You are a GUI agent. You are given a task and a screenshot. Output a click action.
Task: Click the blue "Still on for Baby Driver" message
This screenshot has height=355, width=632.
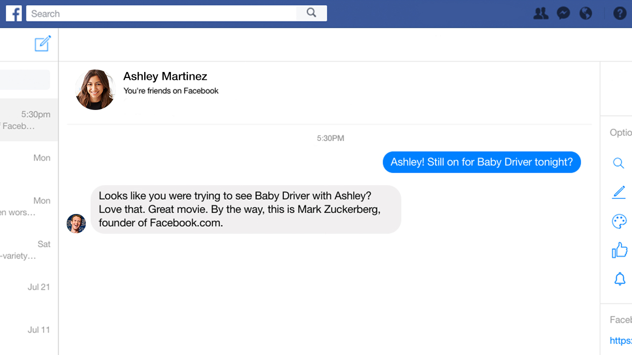click(x=482, y=162)
